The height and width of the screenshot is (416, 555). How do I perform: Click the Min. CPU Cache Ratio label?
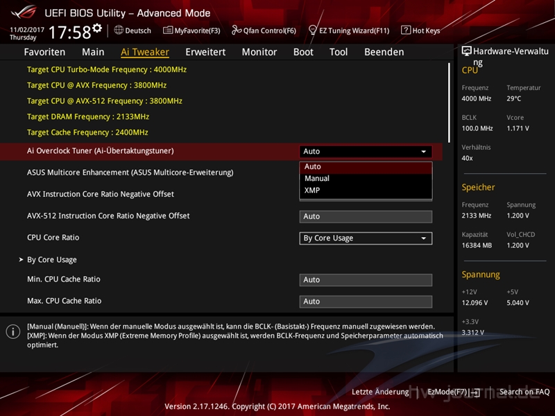64,279
